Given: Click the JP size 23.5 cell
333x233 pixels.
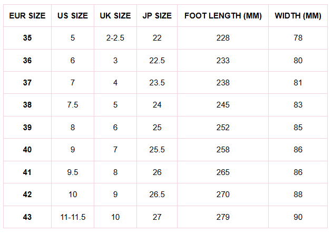Looking at the screenshot, I should [x=157, y=83].
